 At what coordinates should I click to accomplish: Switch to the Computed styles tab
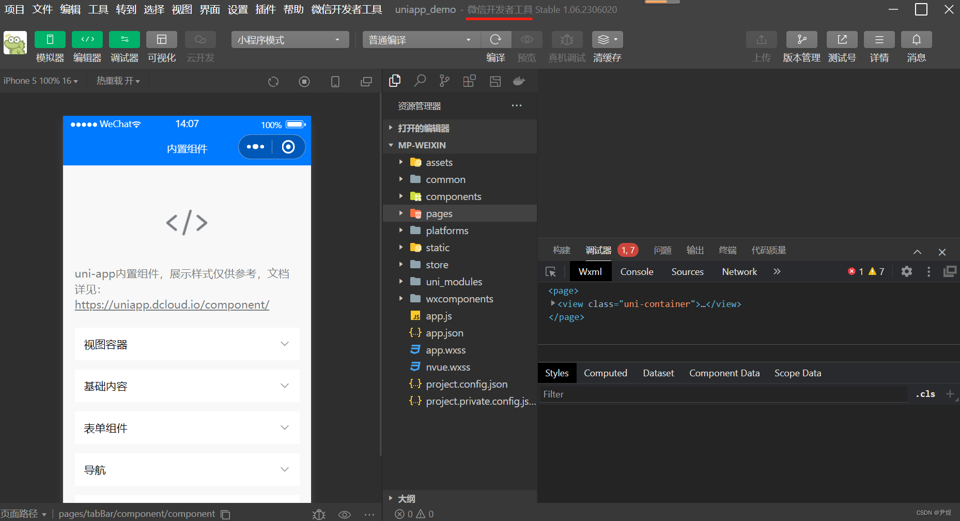pyautogui.click(x=606, y=373)
